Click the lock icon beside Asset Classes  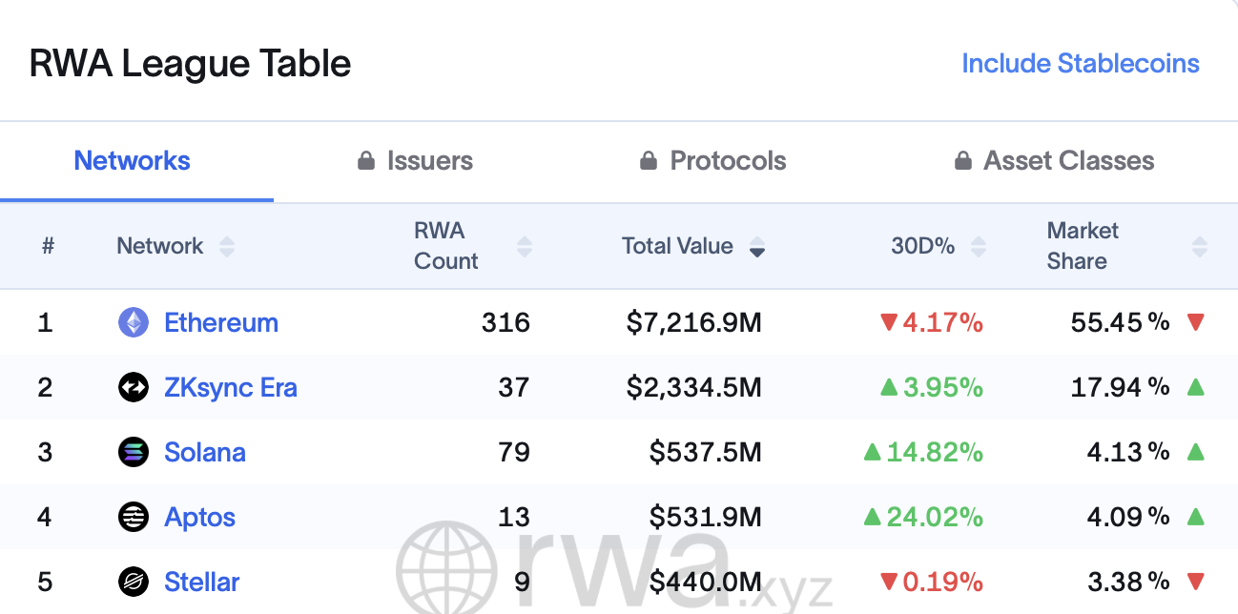point(963,160)
